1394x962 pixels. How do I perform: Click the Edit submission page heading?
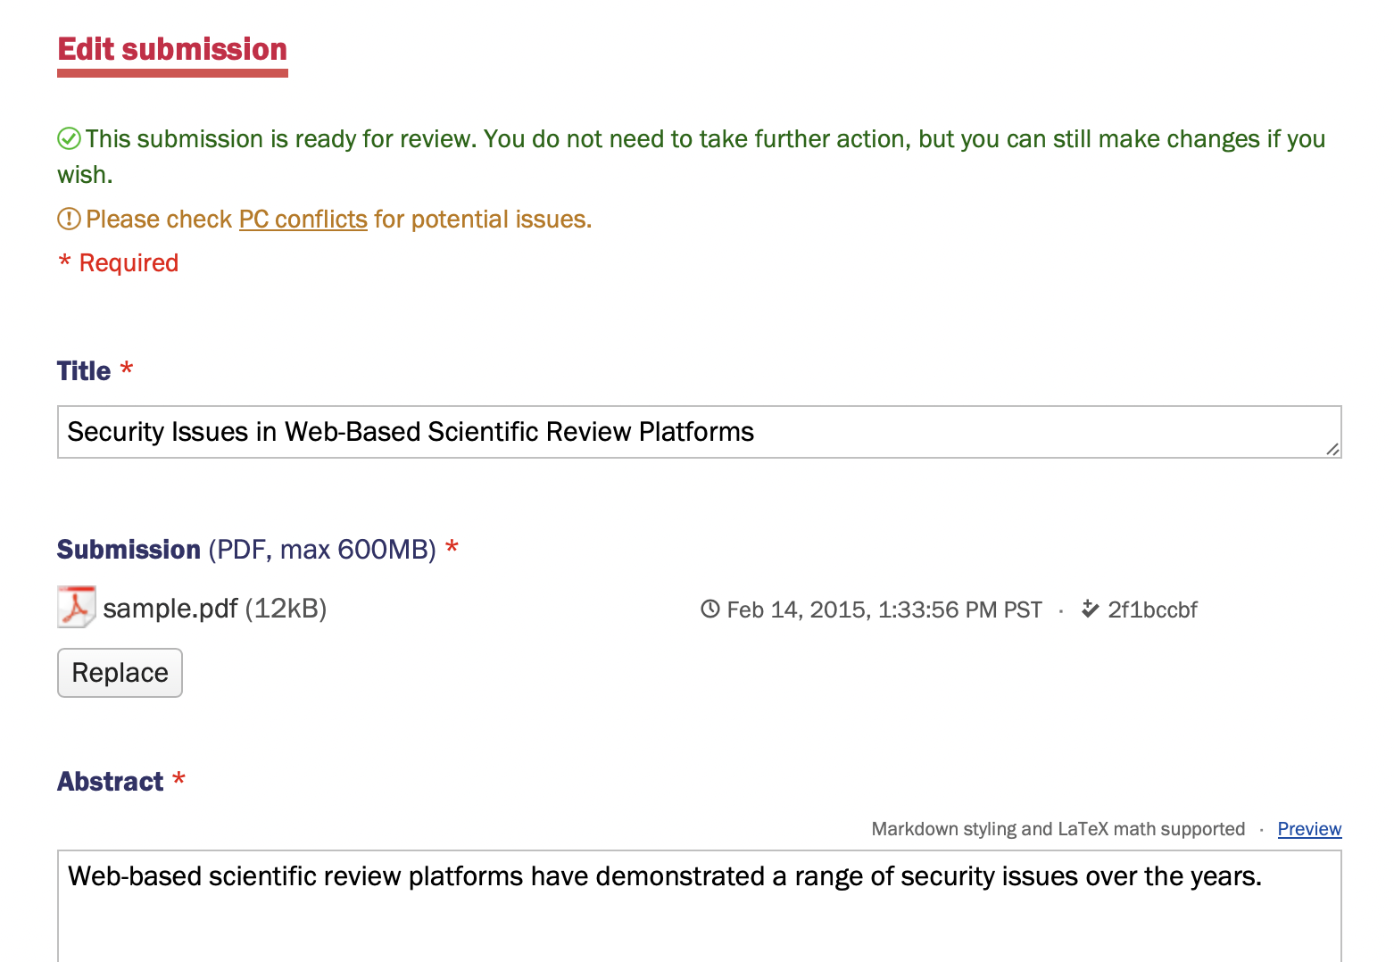click(x=171, y=49)
